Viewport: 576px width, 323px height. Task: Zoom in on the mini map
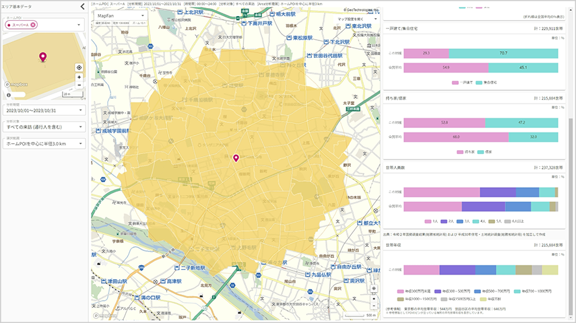(79, 77)
